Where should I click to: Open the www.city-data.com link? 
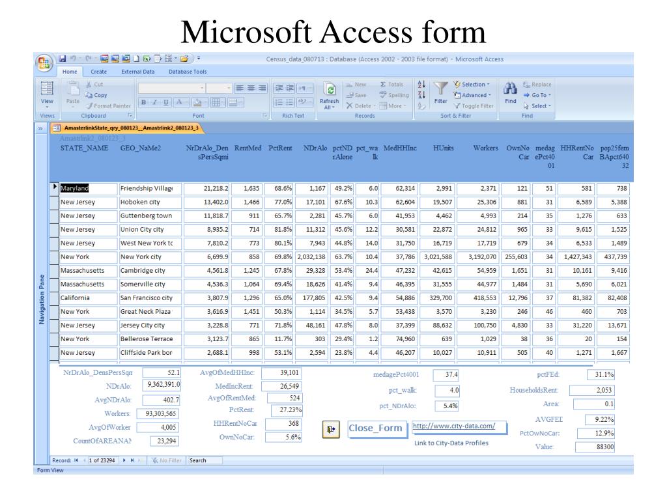point(454,426)
